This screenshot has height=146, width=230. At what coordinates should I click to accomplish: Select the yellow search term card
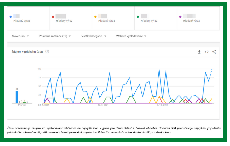(x=113, y=18)
